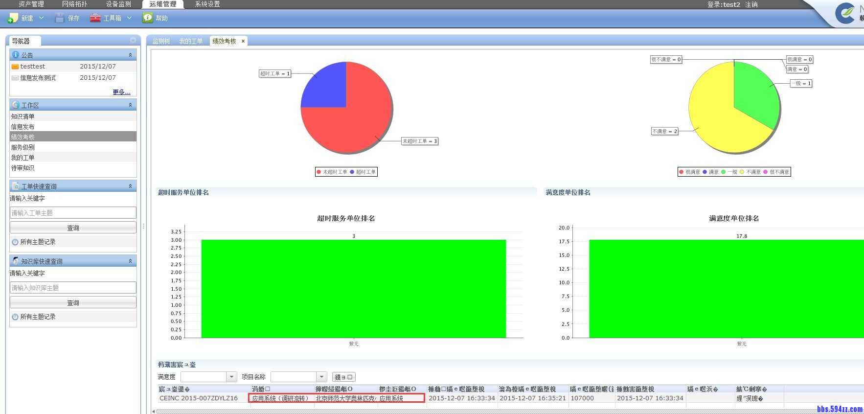Switch to the 我的工单 tab
Viewport: 864px width, 414px height.
coord(191,41)
